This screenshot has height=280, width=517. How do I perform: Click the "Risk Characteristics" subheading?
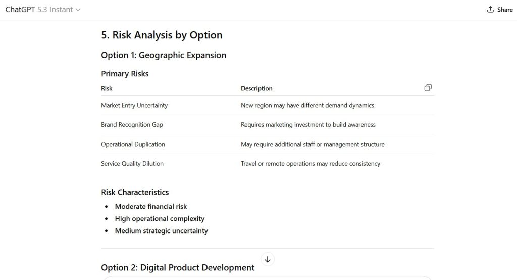[x=135, y=192]
